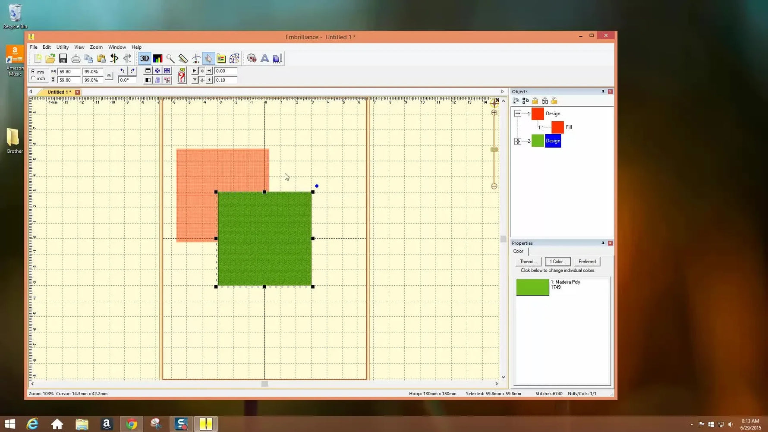
Task: Collapse all objects tree icon
Action: pyautogui.click(x=525, y=101)
